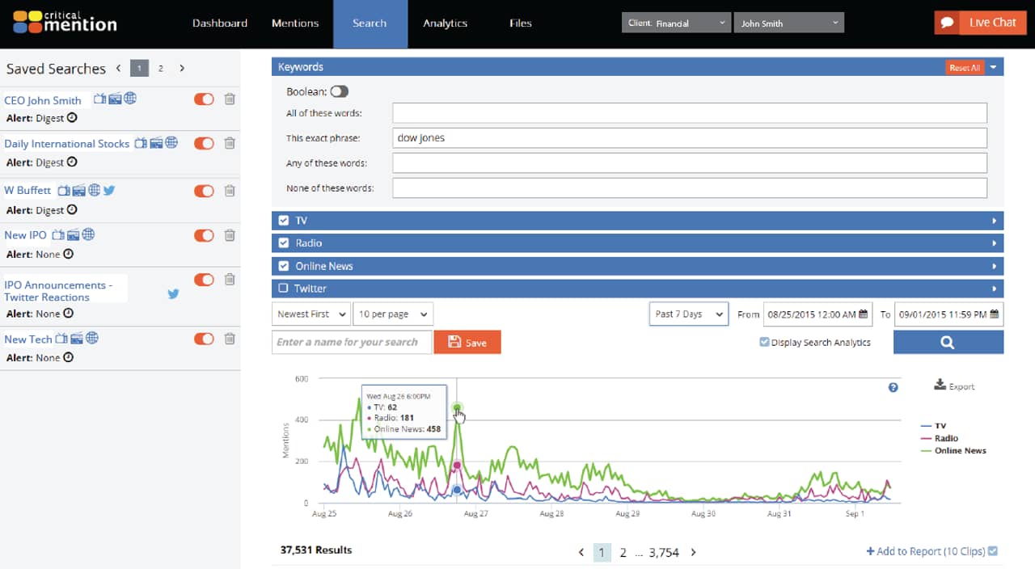Click trash icon for New Tech search
The image size is (1035, 569).
pos(230,339)
